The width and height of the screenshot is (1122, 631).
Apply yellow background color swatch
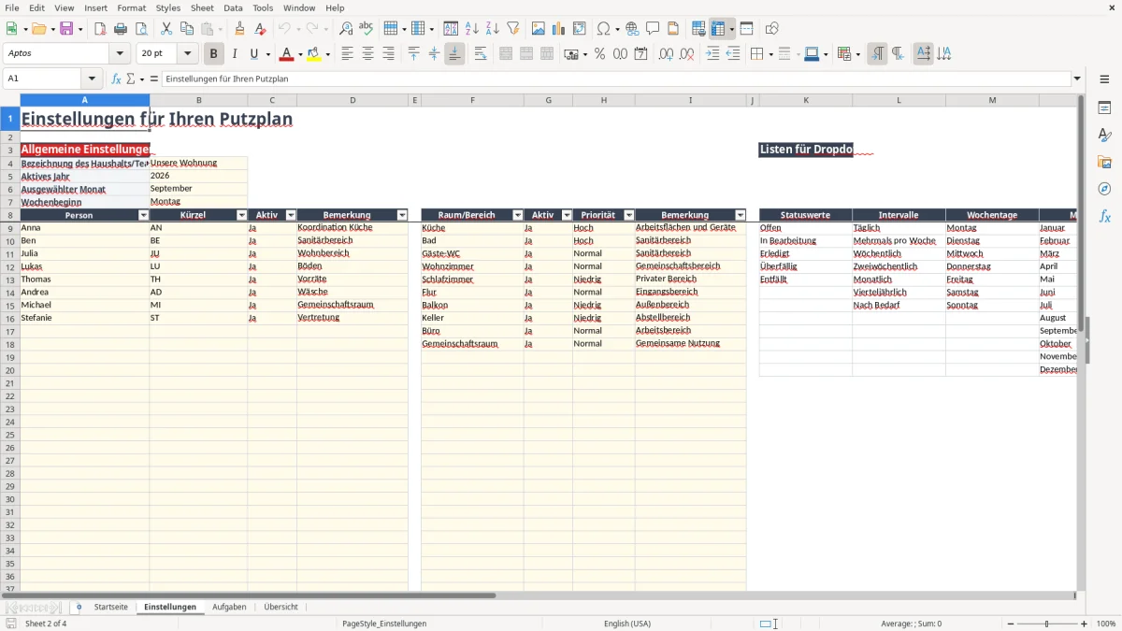coord(314,54)
